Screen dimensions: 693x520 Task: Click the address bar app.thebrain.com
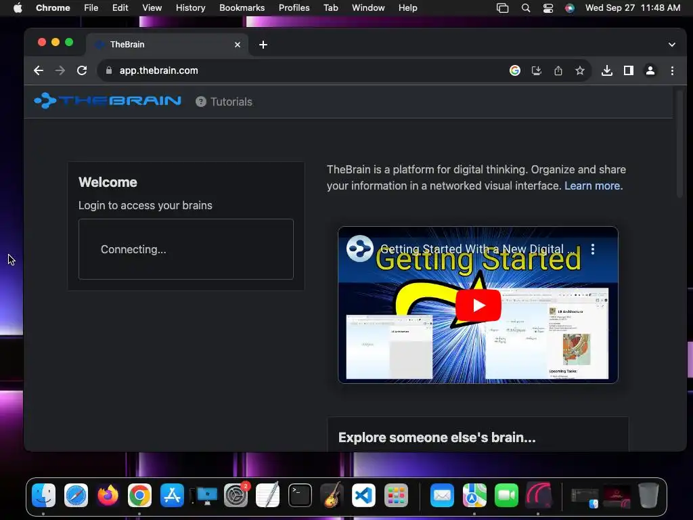point(158,70)
